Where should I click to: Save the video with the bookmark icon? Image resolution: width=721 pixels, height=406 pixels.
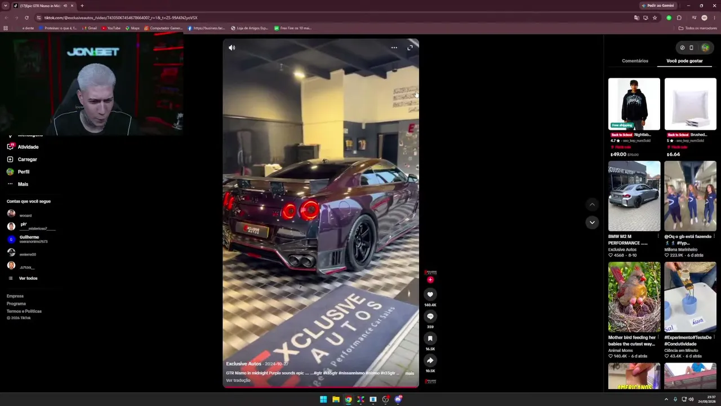pyautogui.click(x=430, y=338)
